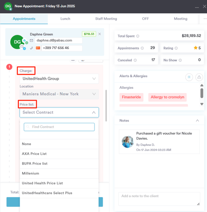Click the info icon beside Total Spent
Image resolution: width=207 pixels, height=212 pixels.
click(138, 36)
